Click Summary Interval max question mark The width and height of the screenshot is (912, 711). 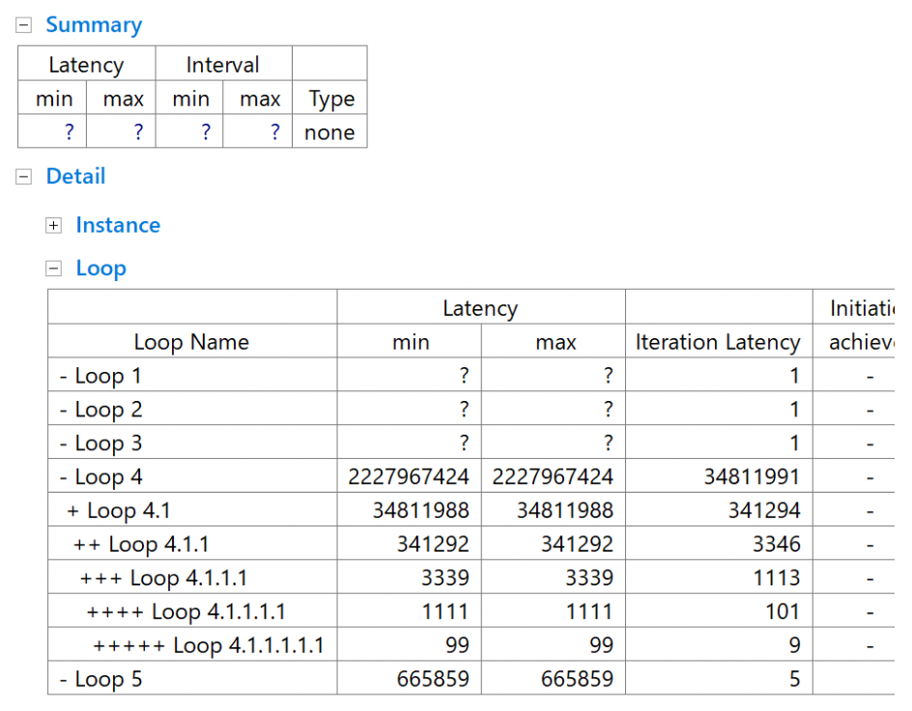pos(275,132)
